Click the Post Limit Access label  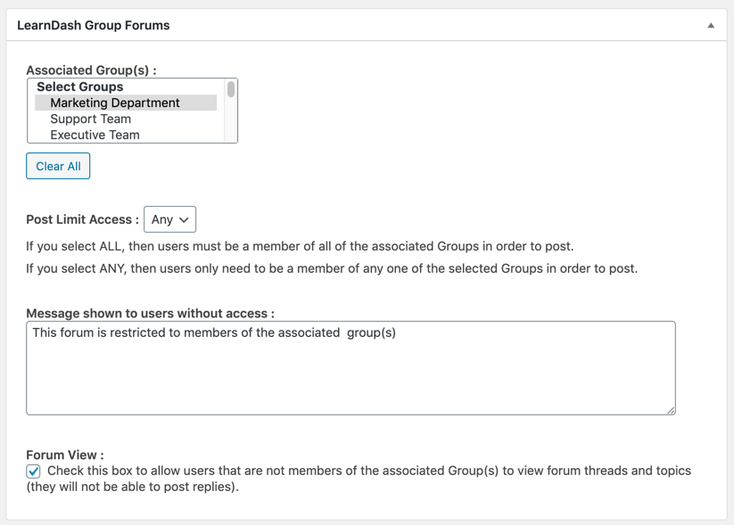pos(82,219)
